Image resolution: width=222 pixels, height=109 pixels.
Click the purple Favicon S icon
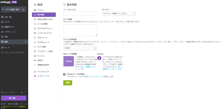pos(99,58)
